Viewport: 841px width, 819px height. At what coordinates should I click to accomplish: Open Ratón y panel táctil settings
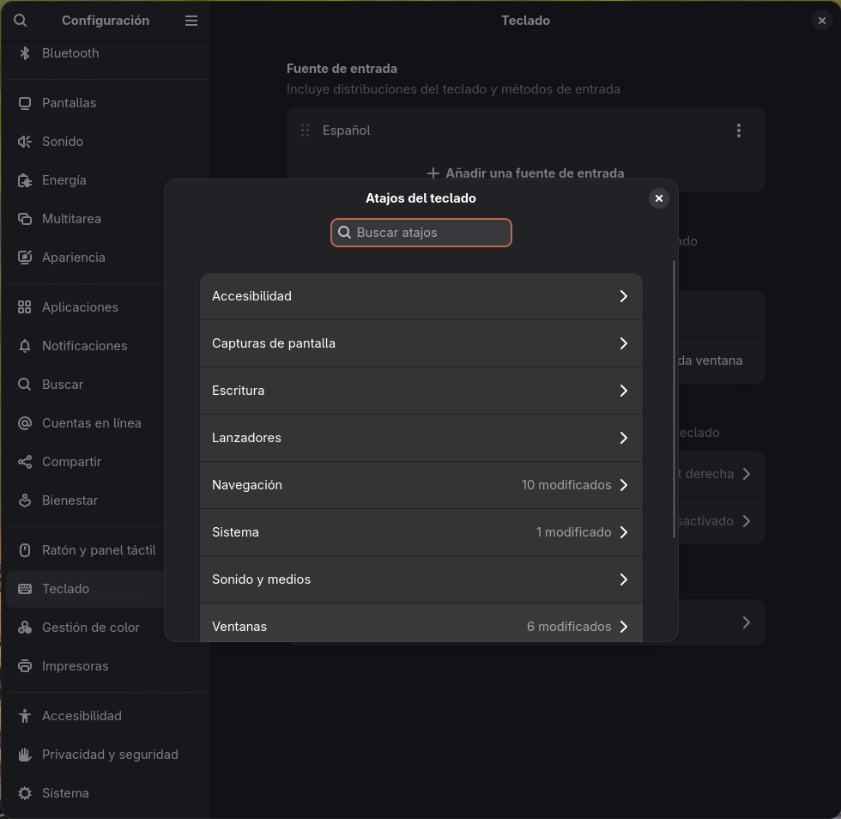(x=99, y=550)
